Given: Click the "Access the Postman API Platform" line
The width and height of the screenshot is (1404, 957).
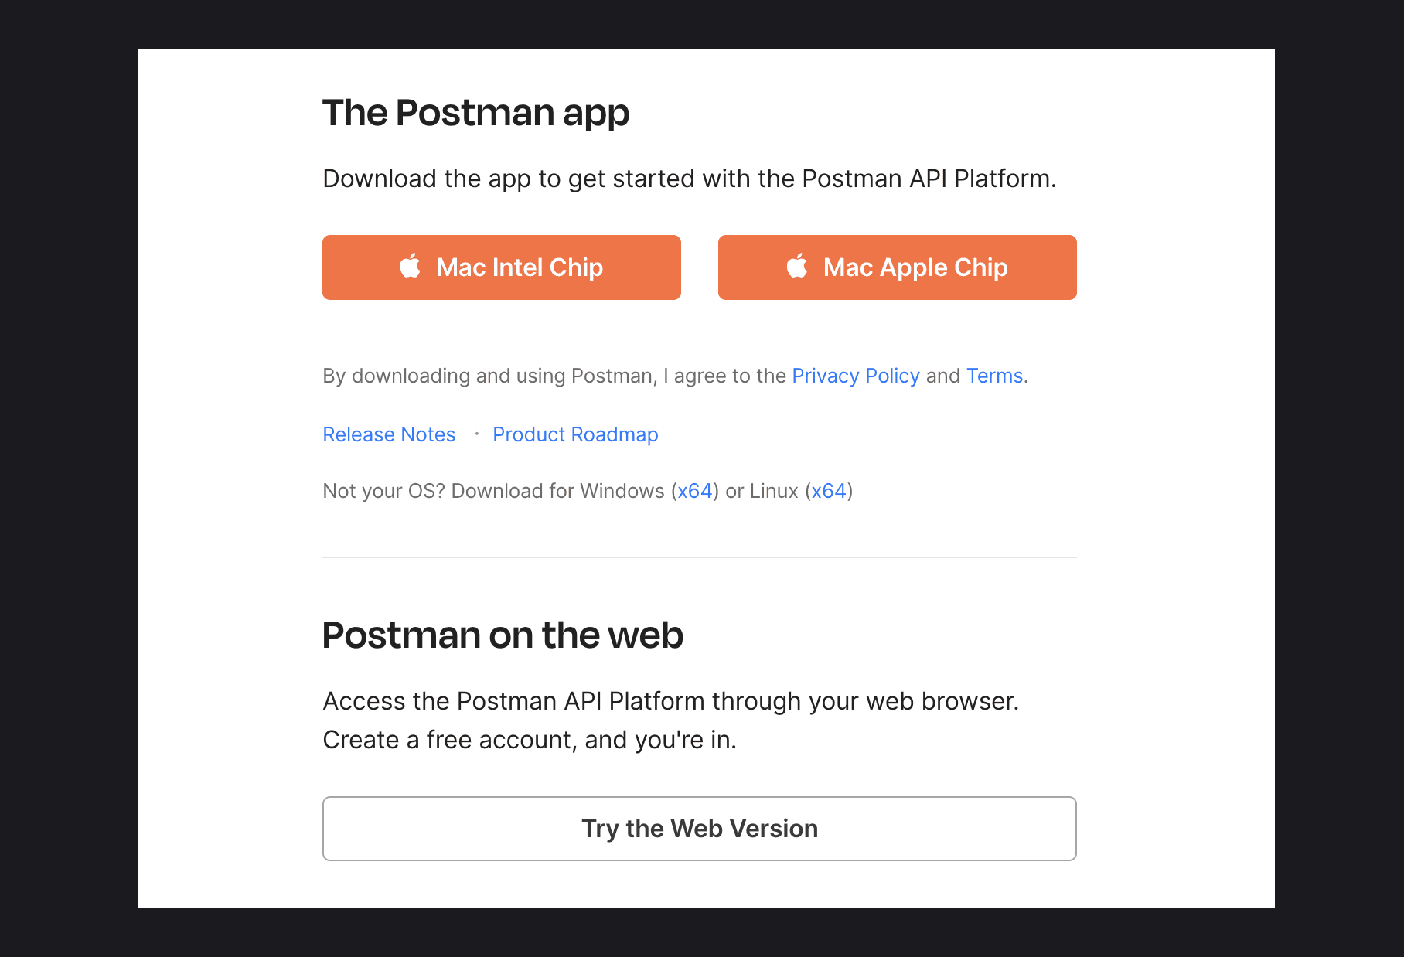Looking at the screenshot, I should pos(670,701).
